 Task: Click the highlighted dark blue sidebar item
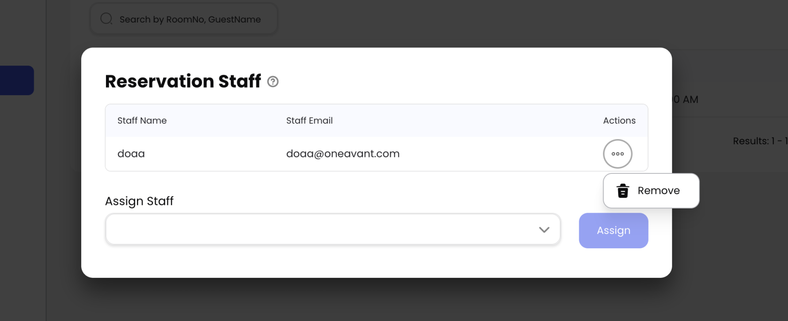click(17, 80)
